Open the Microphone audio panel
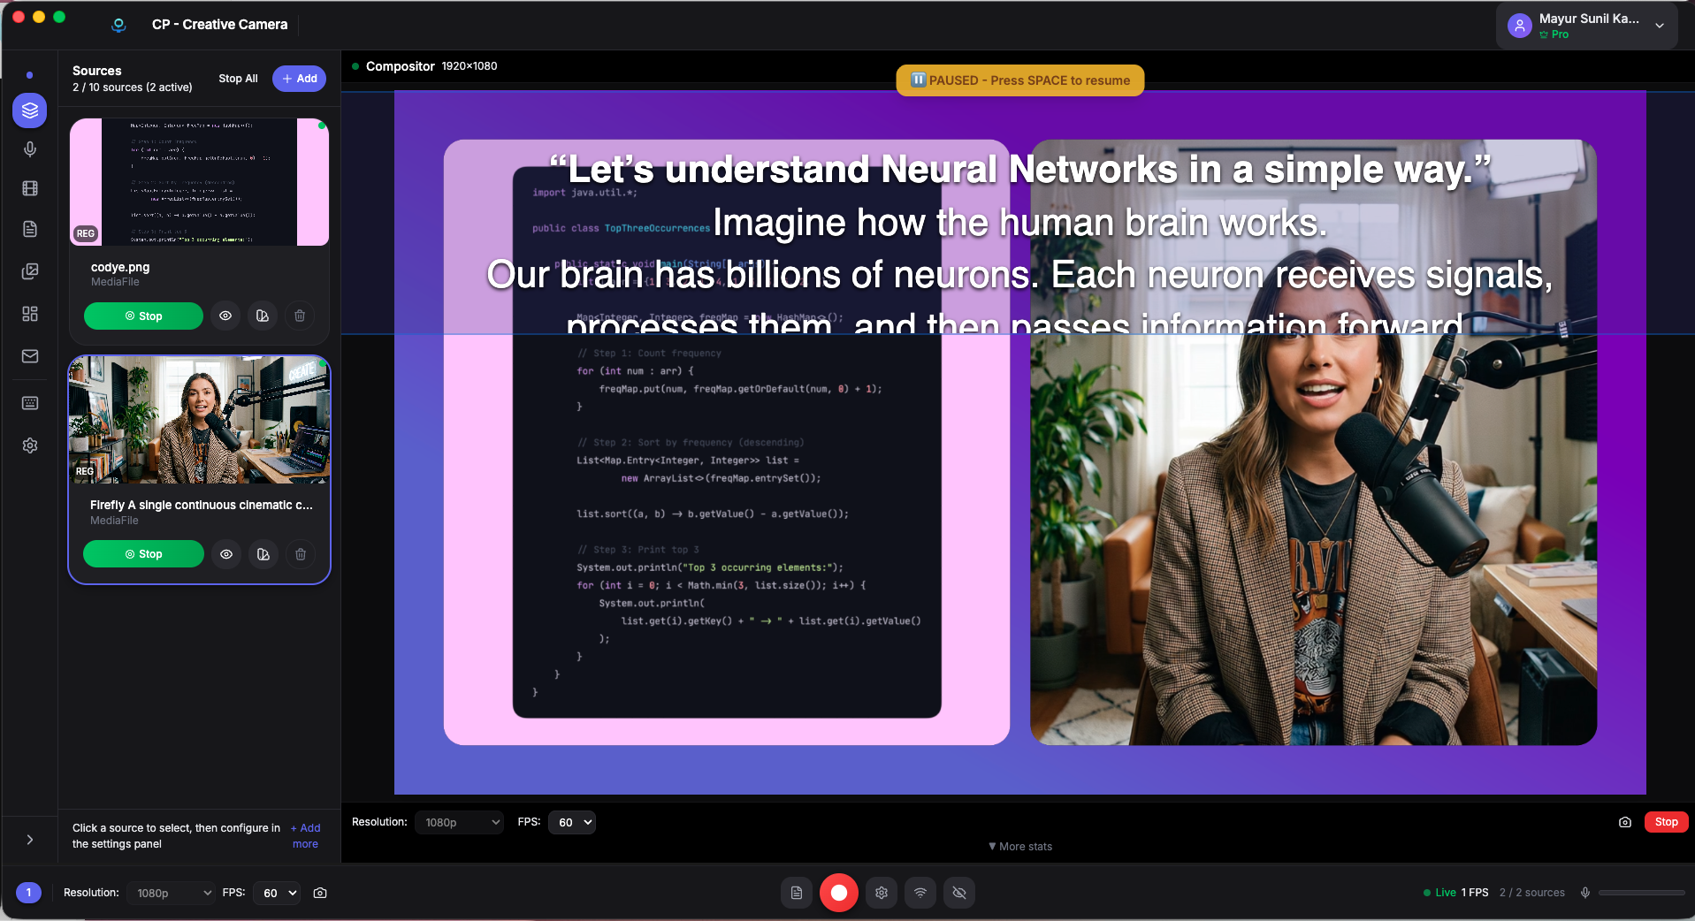Screen dimensions: 1695x921 [29, 148]
